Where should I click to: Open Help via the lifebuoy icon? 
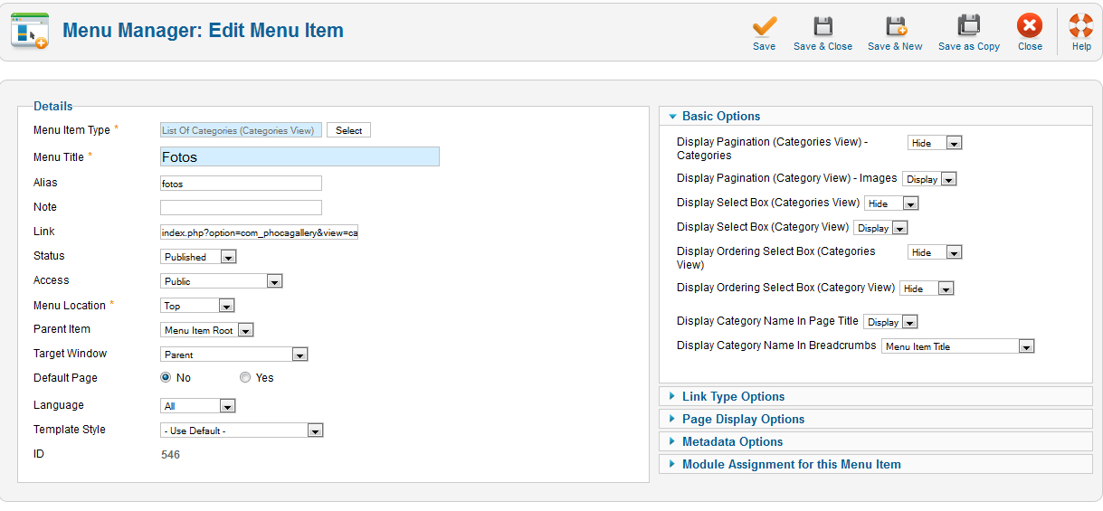[x=1081, y=26]
